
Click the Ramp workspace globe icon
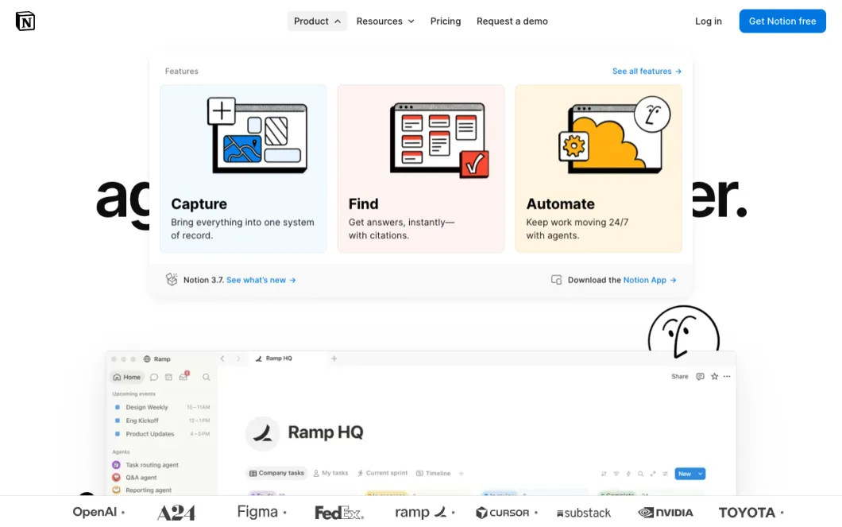tap(147, 358)
